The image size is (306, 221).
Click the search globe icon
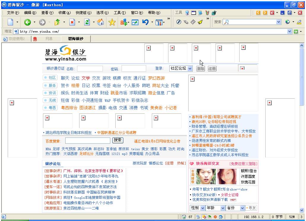[287, 22]
